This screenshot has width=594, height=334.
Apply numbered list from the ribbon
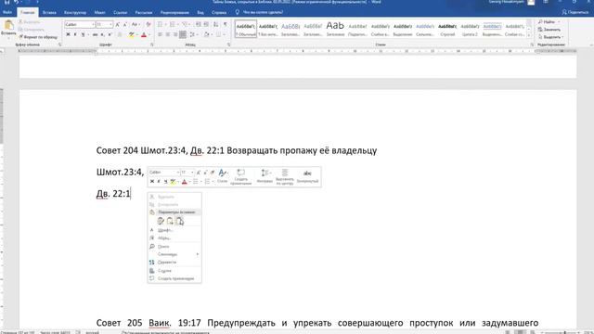point(174,25)
